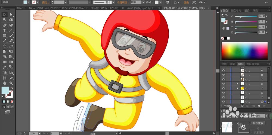Open the 颜色参考 panel tab
This screenshot has width=272, height=135.
pyautogui.click(x=236, y=11)
